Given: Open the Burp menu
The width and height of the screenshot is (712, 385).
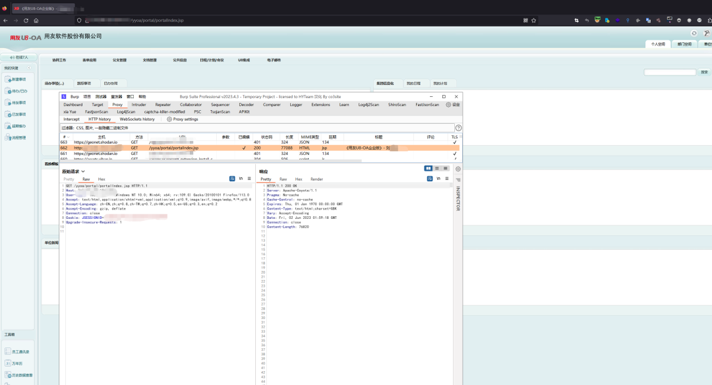Looking at the screenshot, I should tap(74, 97).
